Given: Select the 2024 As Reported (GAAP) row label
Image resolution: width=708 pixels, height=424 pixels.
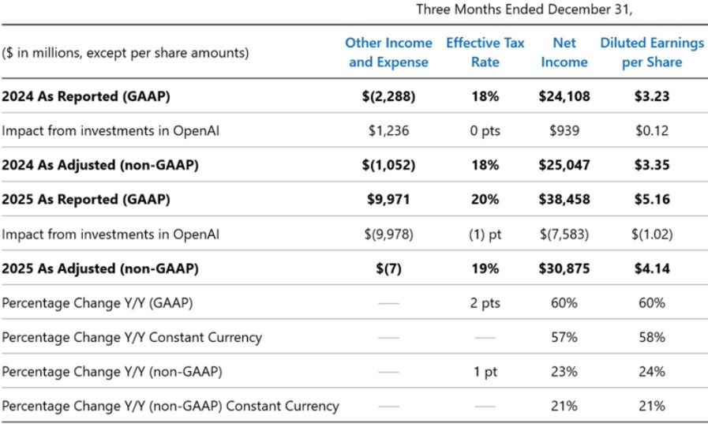Looking at the screenshot, I should tap(85, 96).
